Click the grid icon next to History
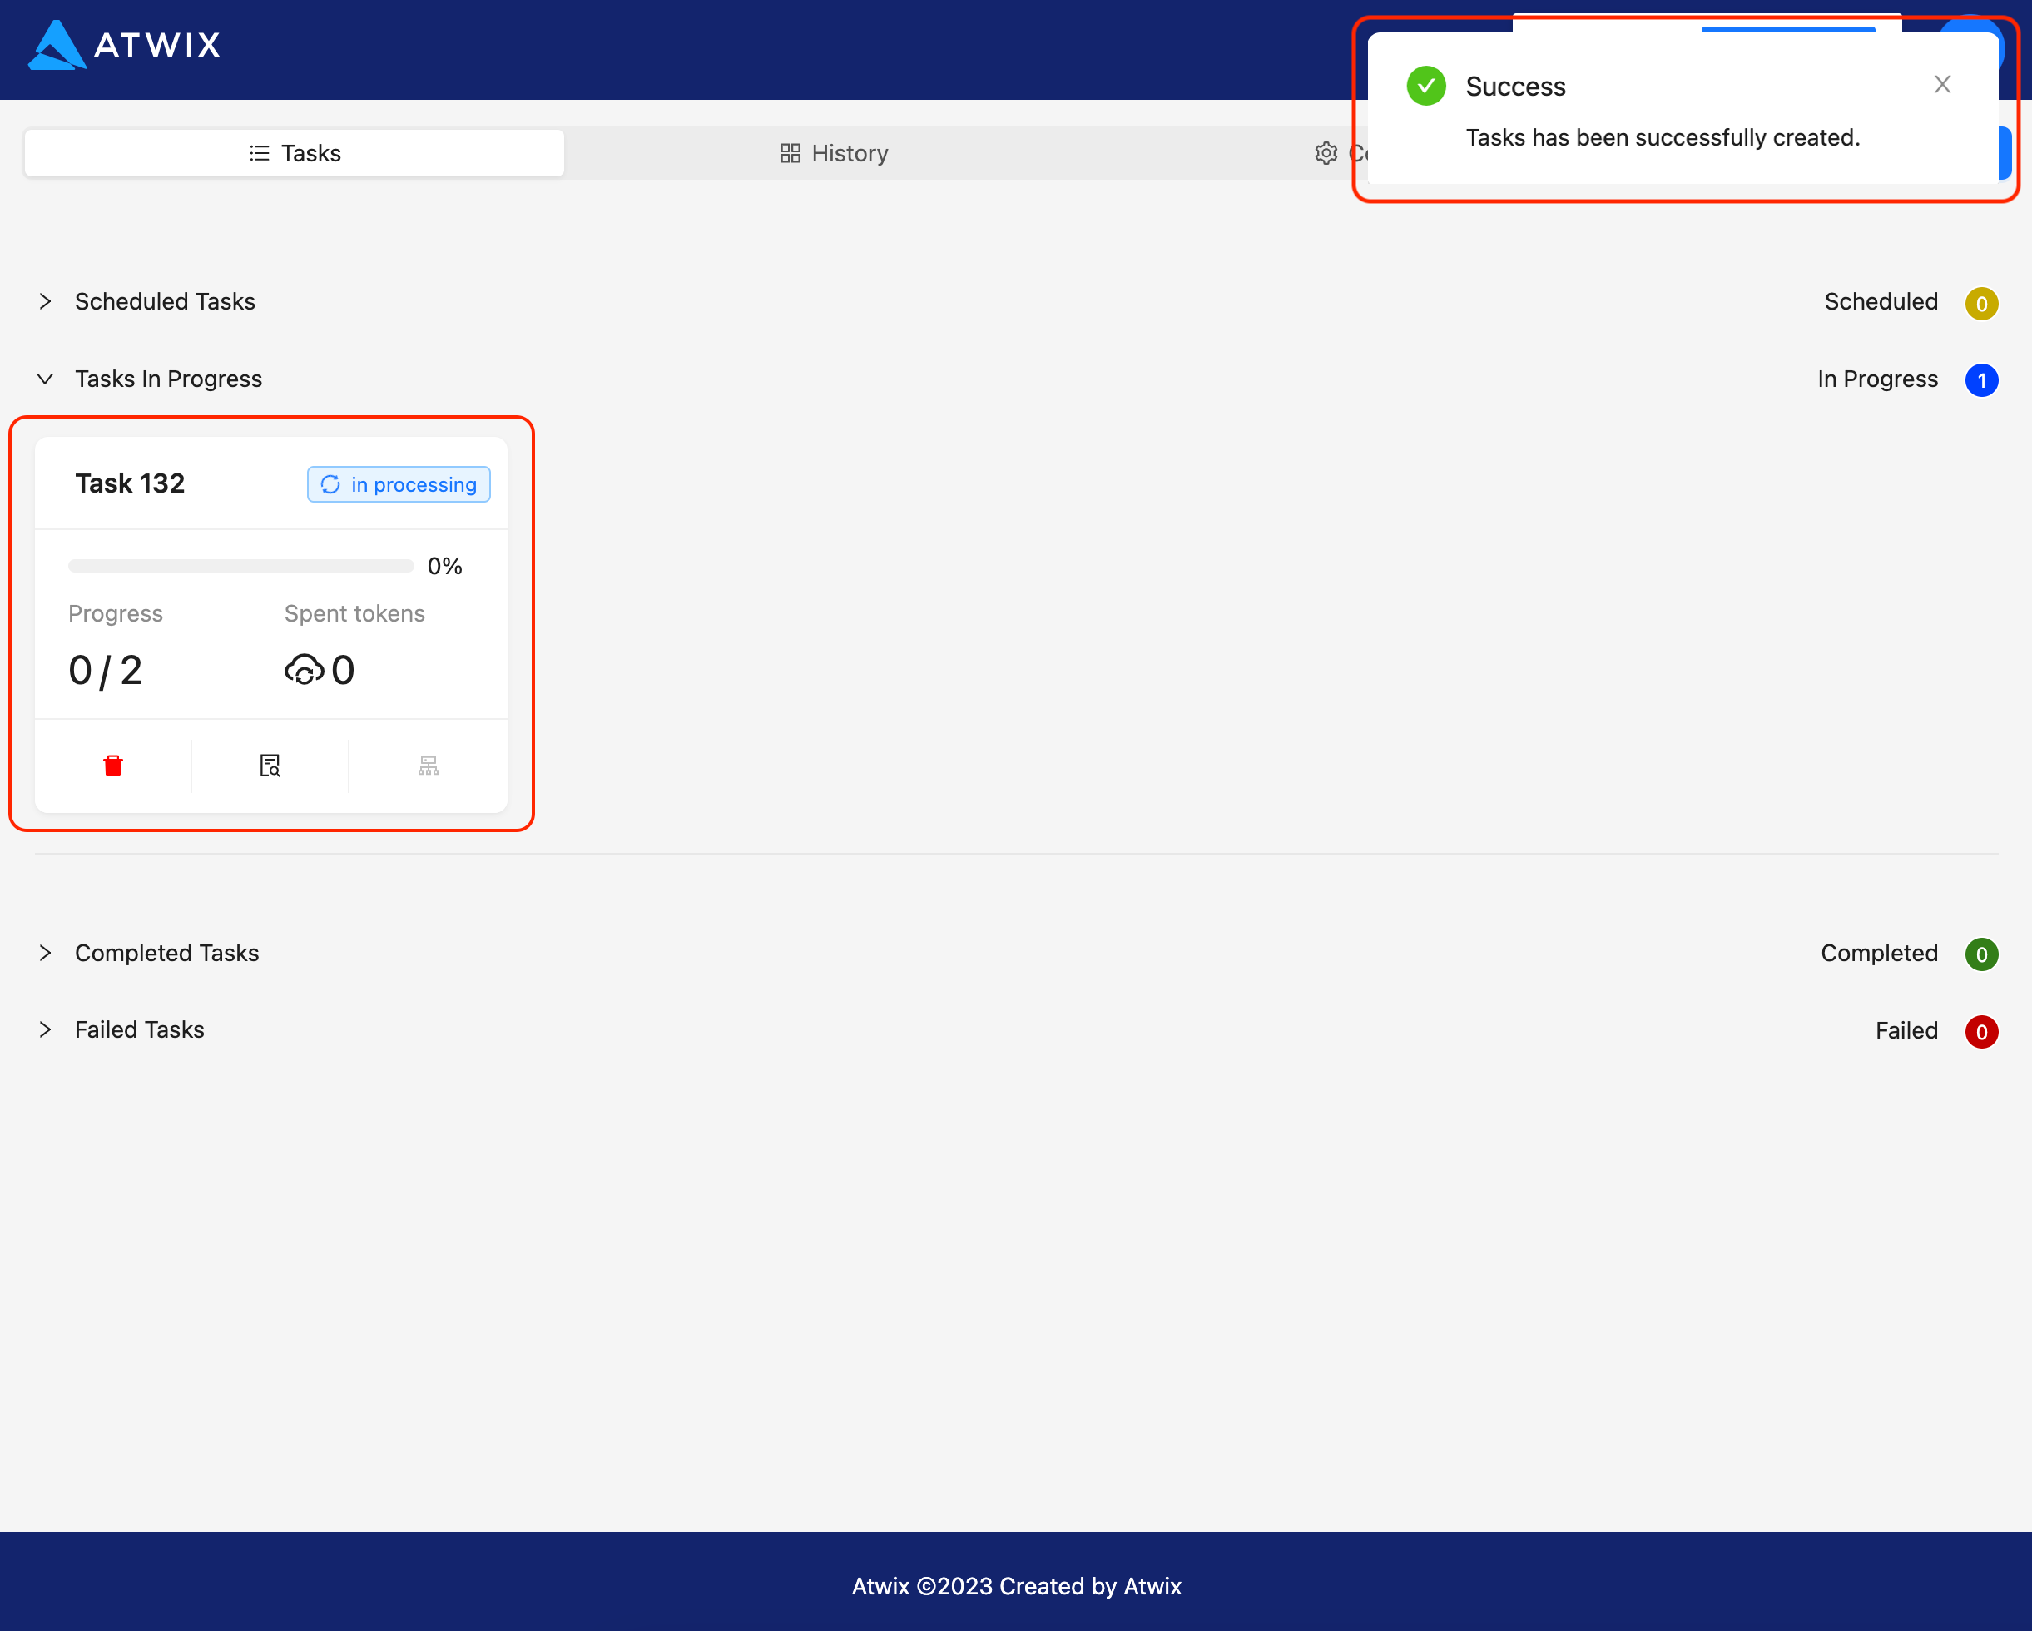 pyautogui.click(x=790, y=153)
